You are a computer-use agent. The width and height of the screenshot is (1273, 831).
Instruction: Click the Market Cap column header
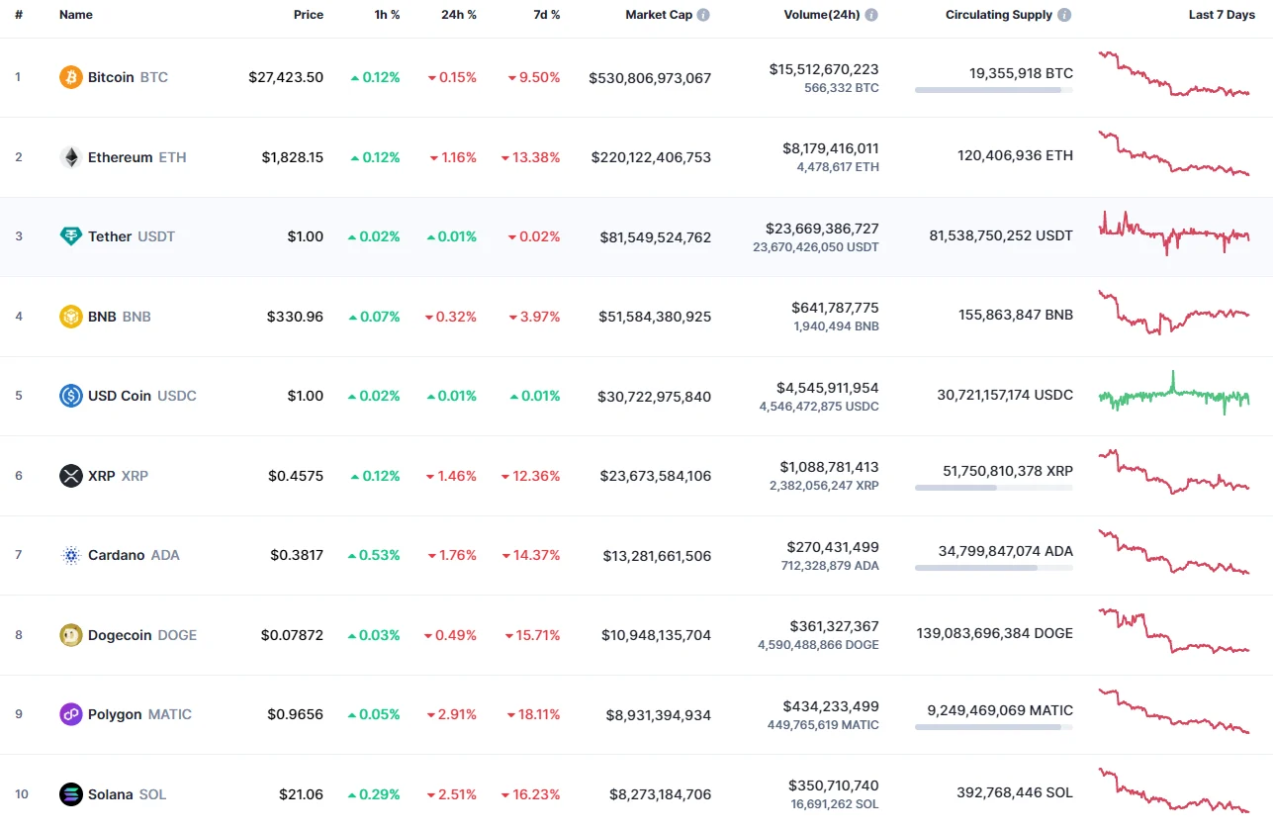(x=658, y=14)
